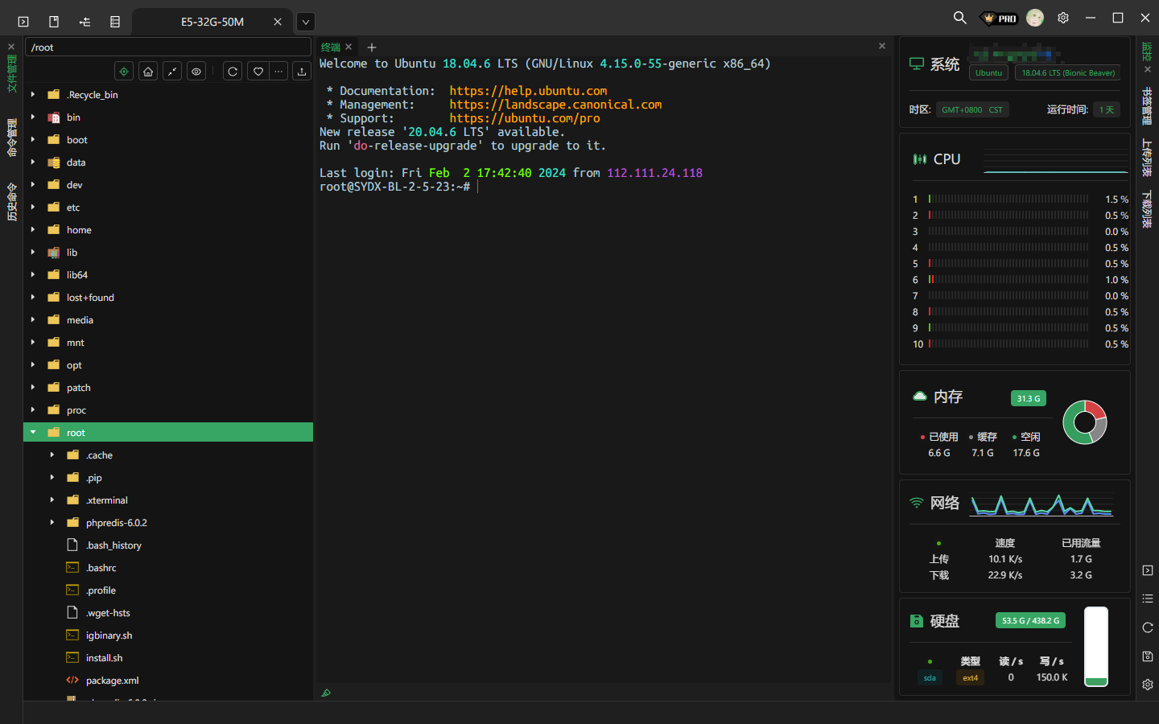This screenshot has height=724, width=1159.
Task: Close the E5-32G-50M session tab
Action: click(278, 22)
